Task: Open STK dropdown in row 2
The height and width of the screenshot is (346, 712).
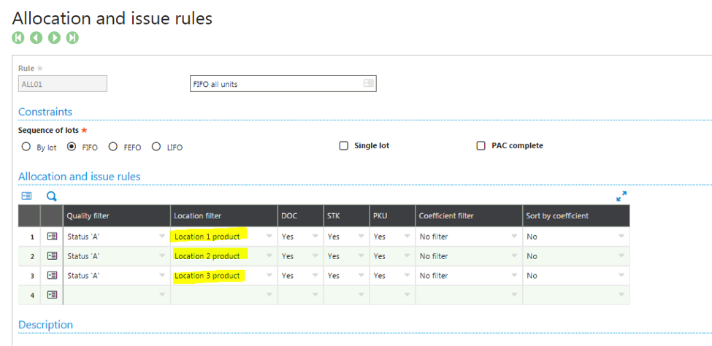Action: [x=361, y=255]
